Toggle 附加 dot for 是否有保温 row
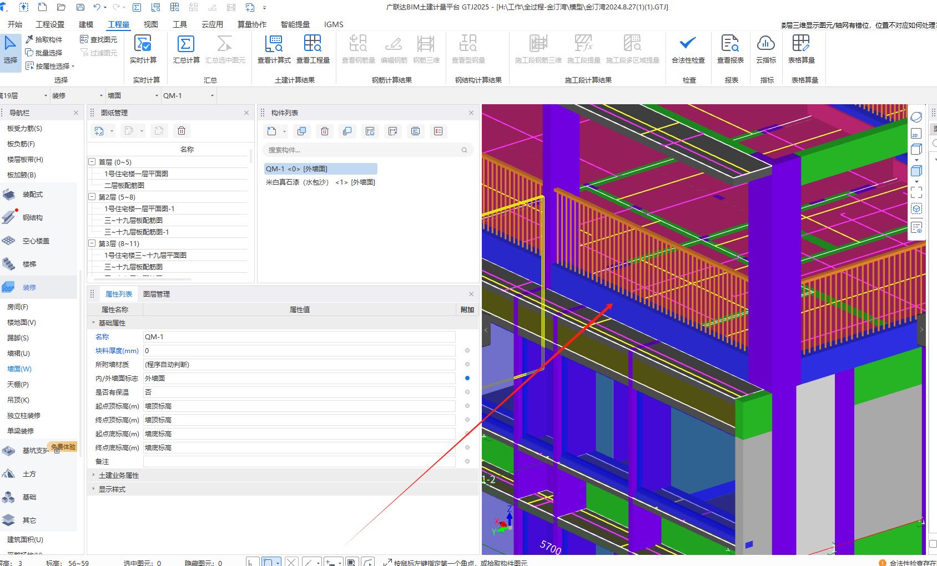Viewport: 937px width, 566px height. (x=467, y=392)
